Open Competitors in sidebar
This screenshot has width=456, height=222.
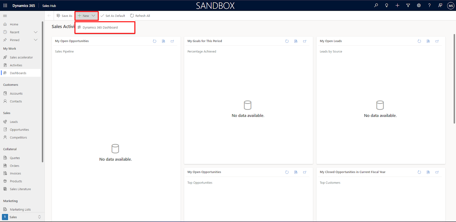coord(21,137)
